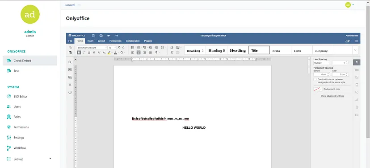Screen dimensions: 370x168
Task: Align text center
Action: point(139,53)
